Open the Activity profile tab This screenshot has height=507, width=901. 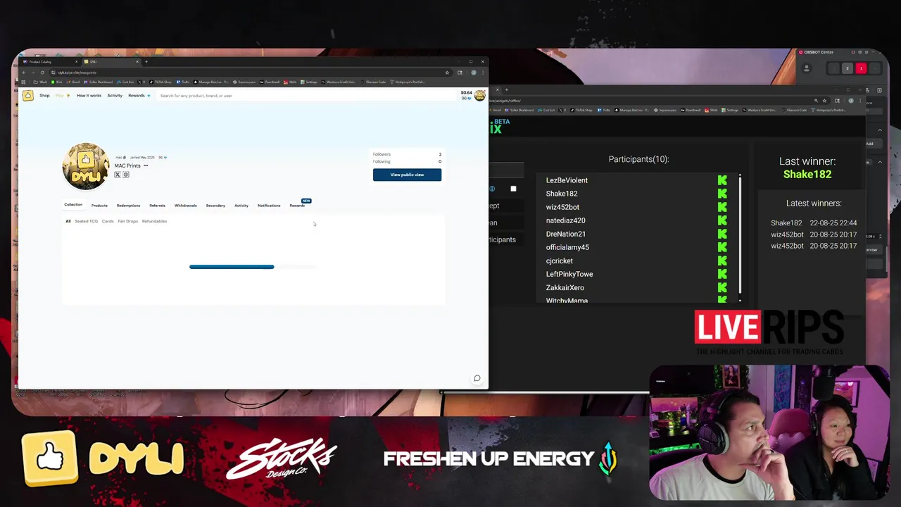coord(241,206)
